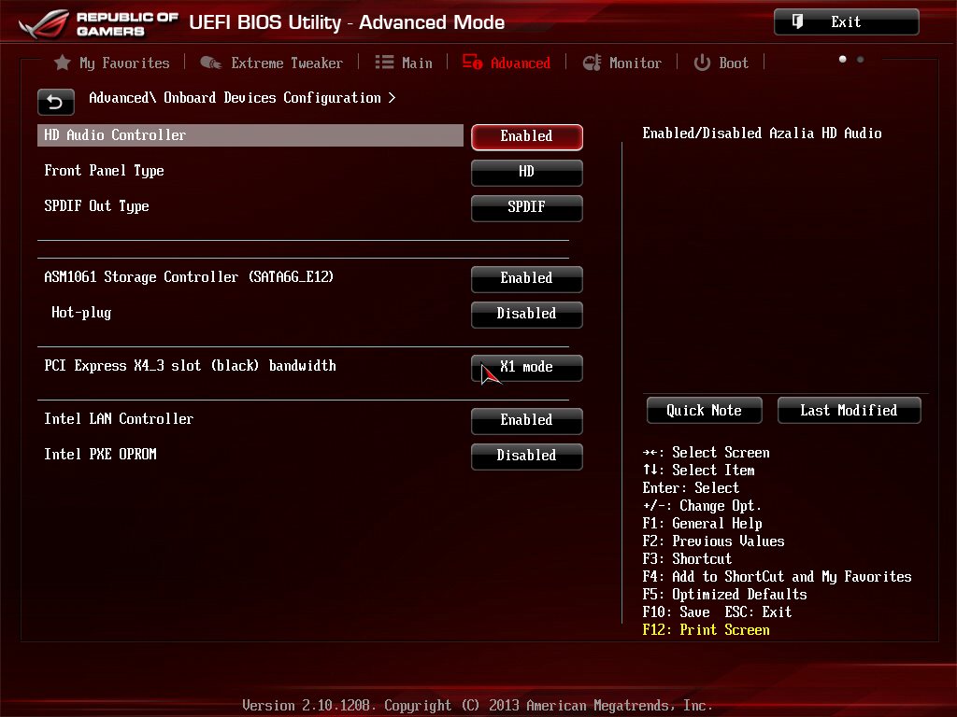
Task: Click the ROG logo
Action: point(44,23)
